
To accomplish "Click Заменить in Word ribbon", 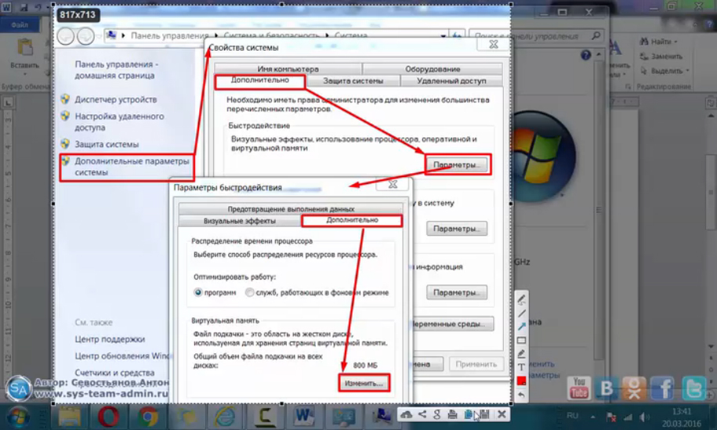I will (661, 56).
